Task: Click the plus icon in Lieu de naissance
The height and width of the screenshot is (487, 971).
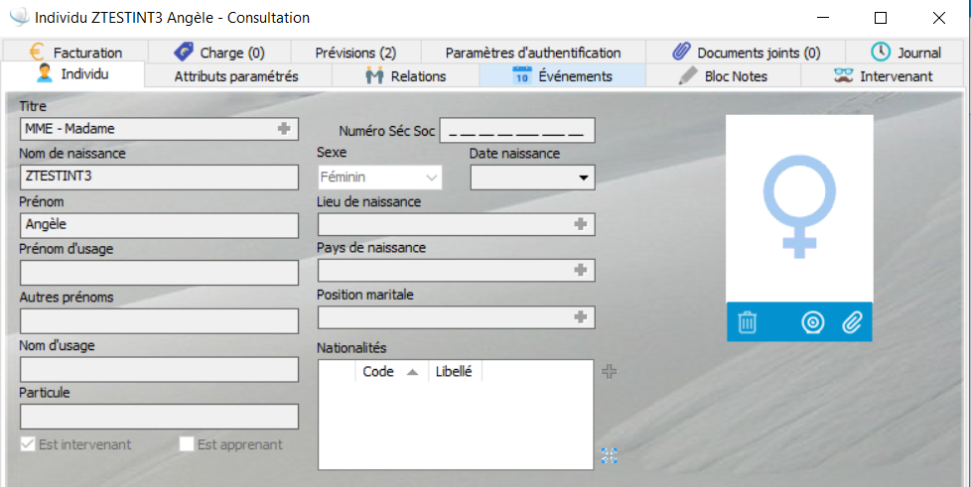Action: tap(581, 224)
